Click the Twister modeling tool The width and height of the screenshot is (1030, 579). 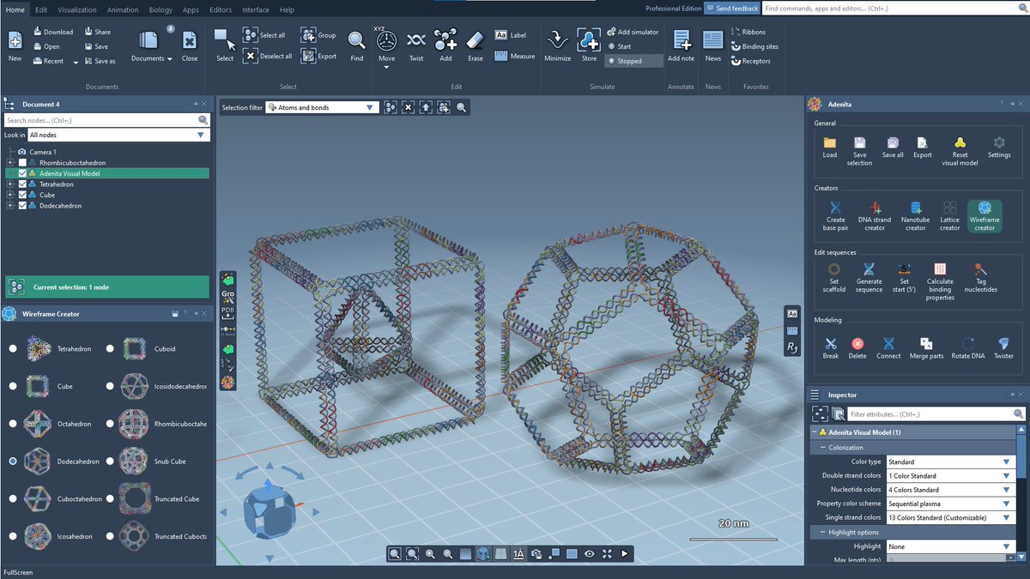click(x=1003, y=347)
